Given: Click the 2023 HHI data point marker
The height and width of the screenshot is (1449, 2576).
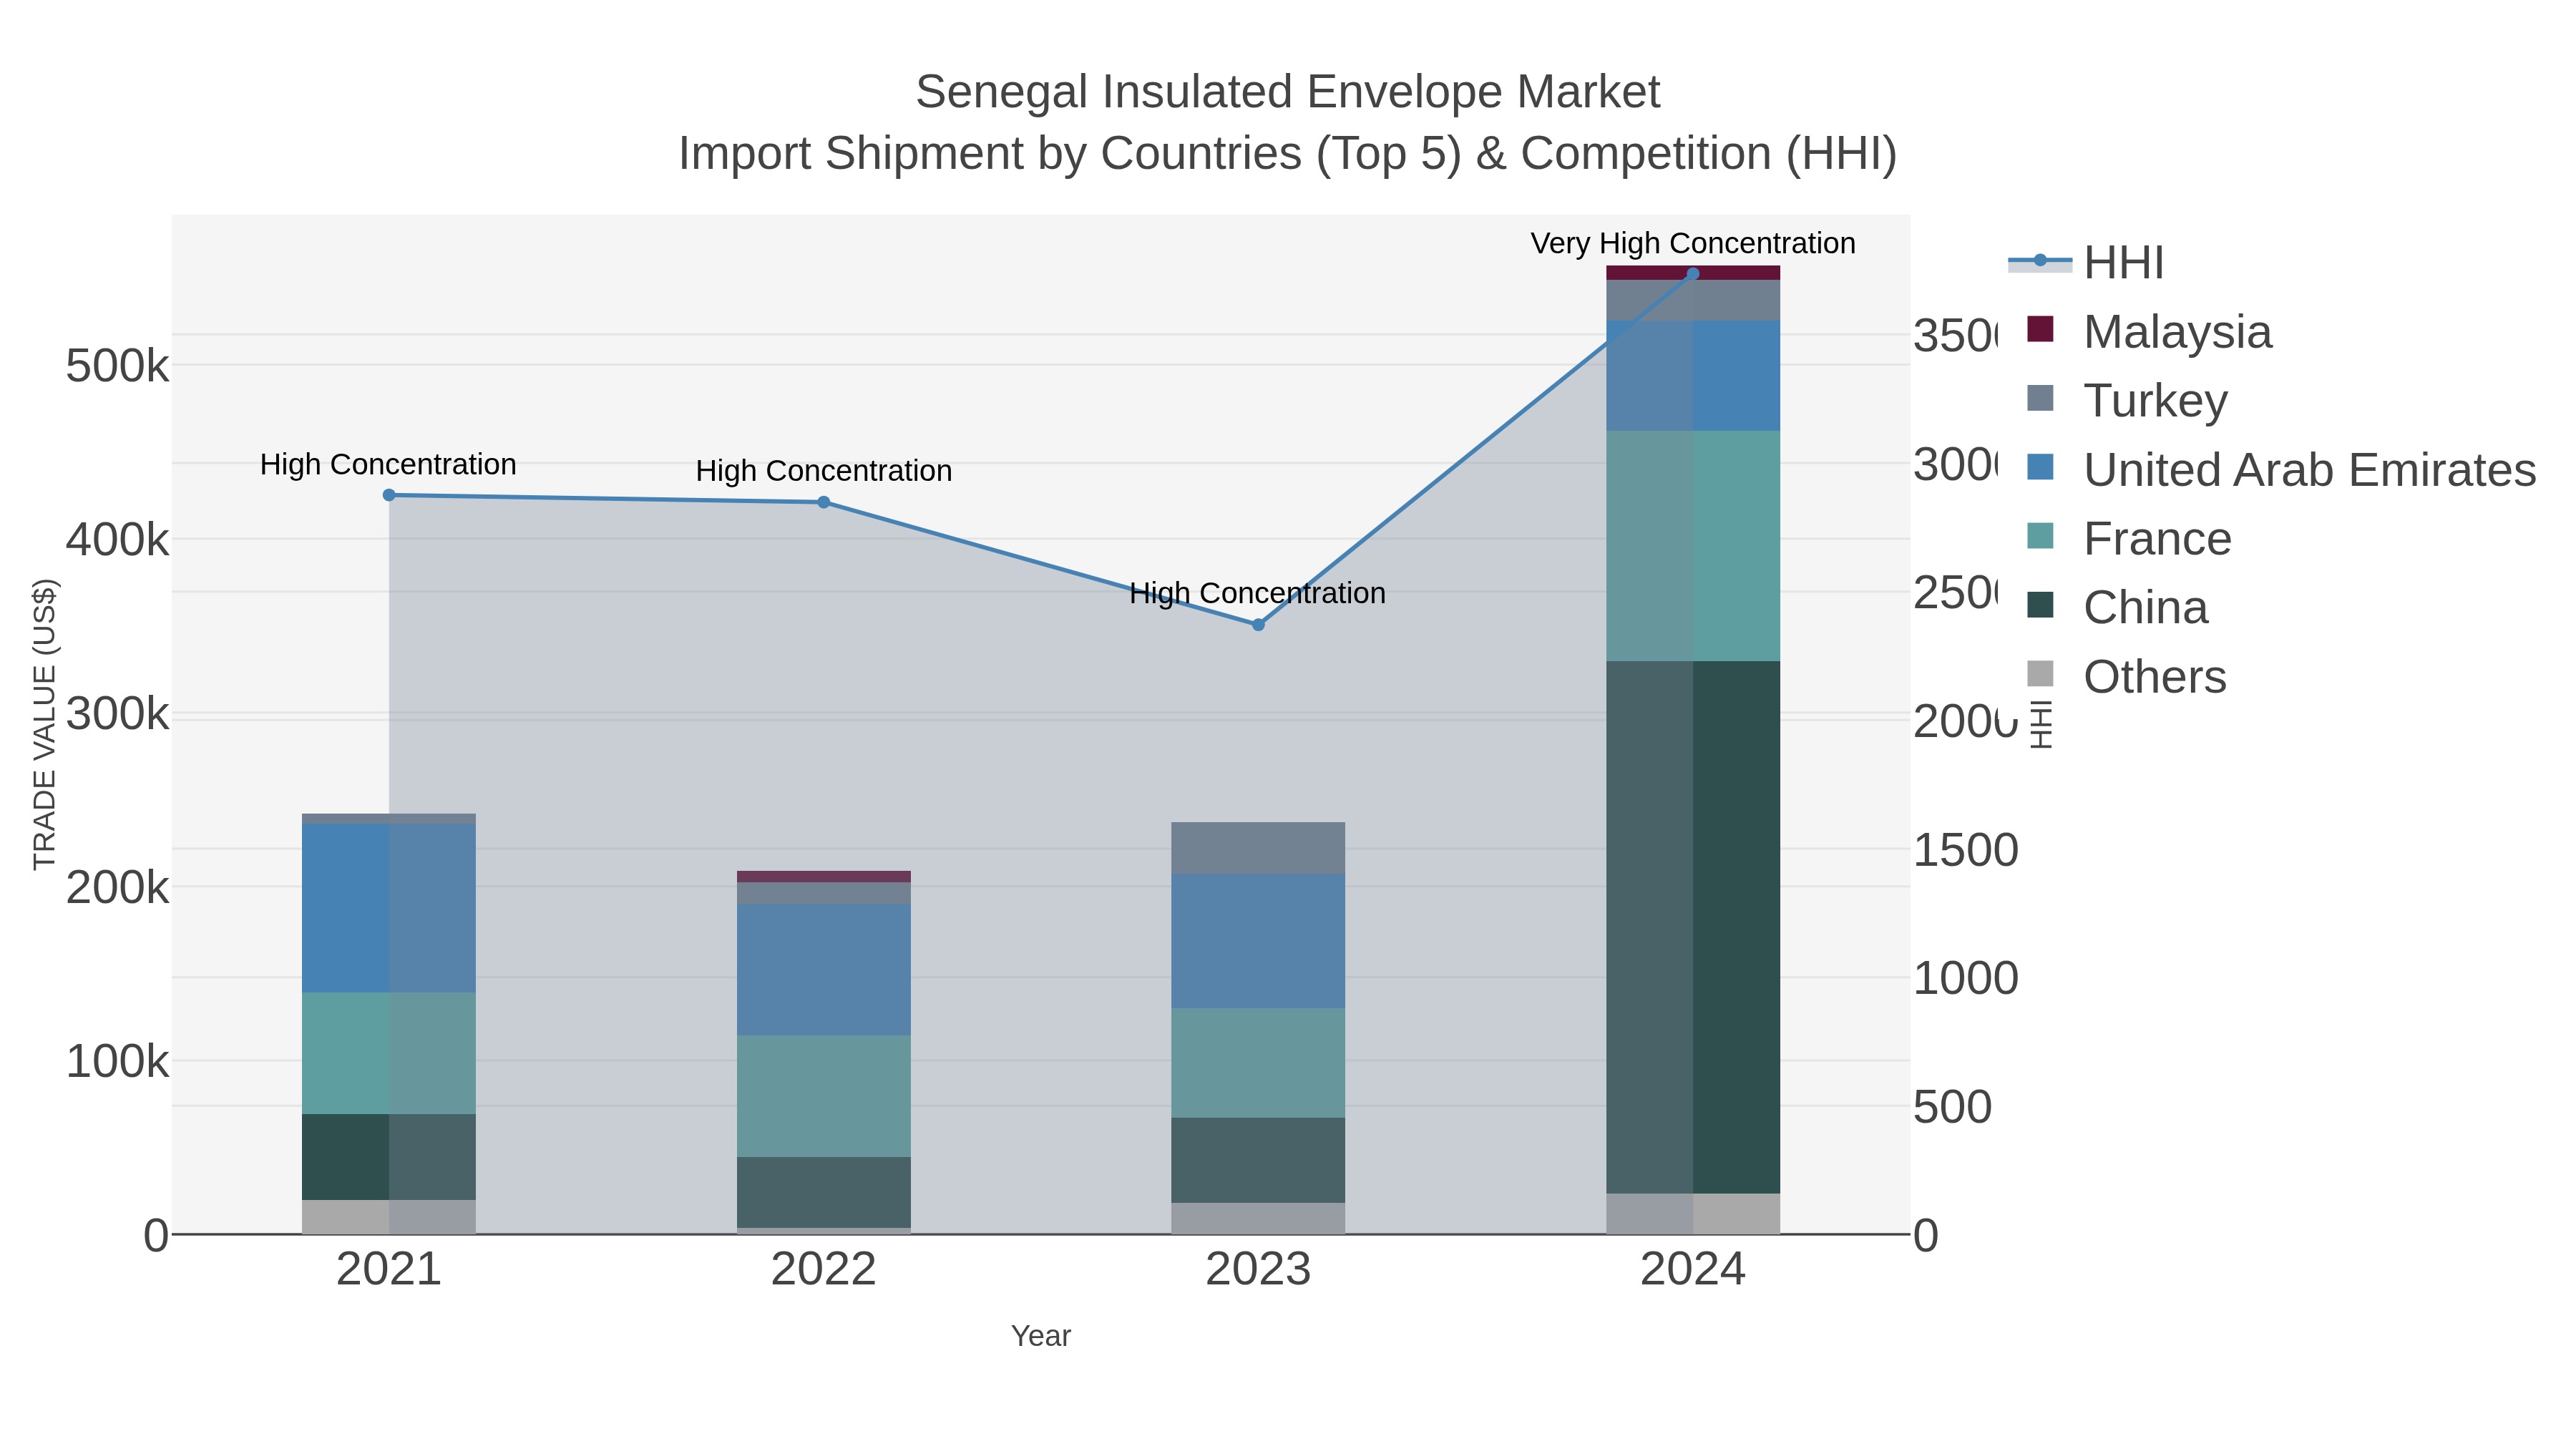Looking at the screenshot, I should [1258, 625].
